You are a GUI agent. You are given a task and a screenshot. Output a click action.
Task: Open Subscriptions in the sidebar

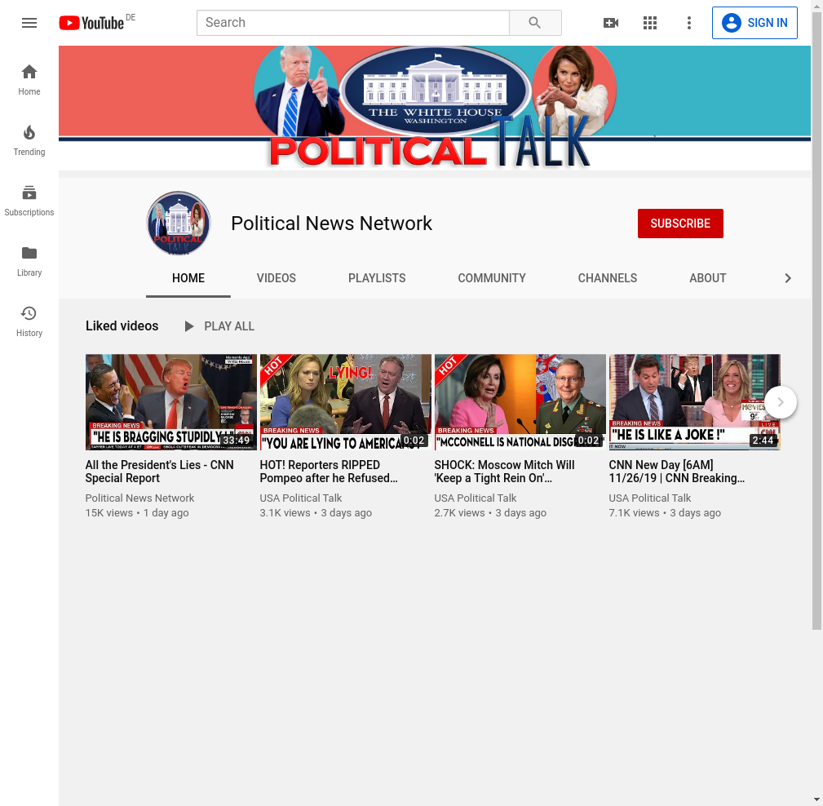click(29, 201)
